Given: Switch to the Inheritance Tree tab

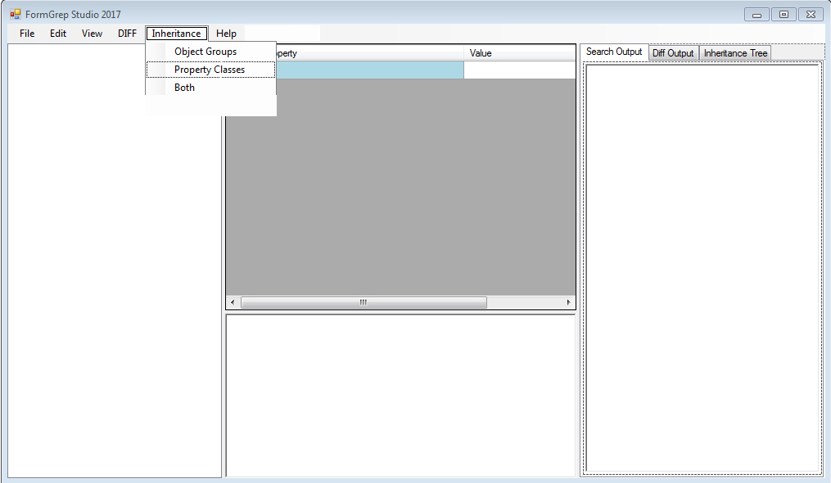Looking at the screenshot, I should click(x=735, y=53).
